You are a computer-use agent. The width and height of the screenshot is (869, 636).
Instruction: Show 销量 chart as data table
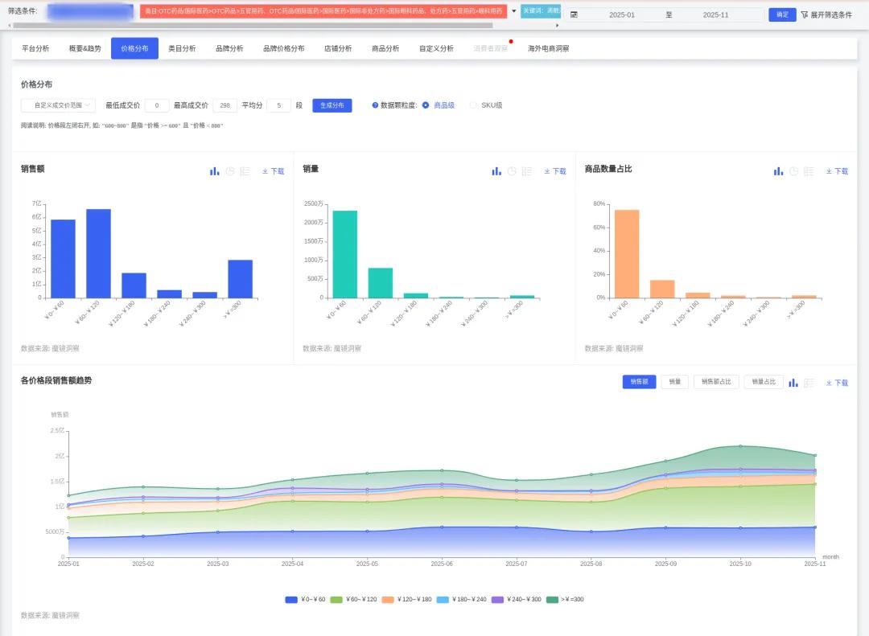point(527,171)
